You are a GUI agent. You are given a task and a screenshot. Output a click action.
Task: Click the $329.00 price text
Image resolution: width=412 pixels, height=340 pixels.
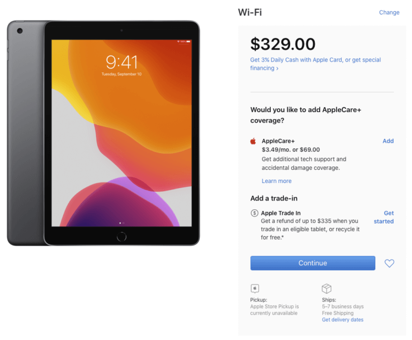(x=283, y=44)
